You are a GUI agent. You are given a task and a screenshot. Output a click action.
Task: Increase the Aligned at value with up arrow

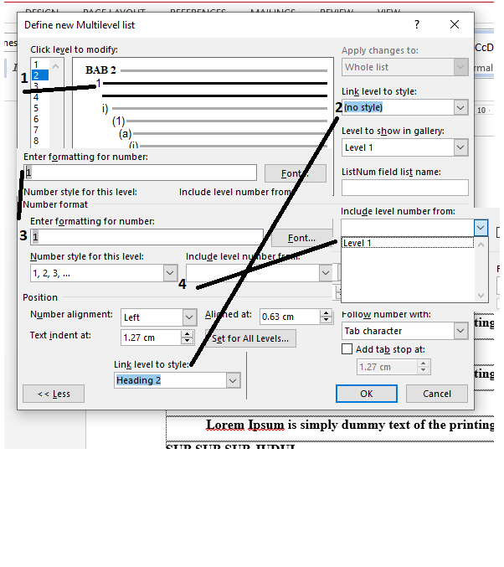coord(327,313)
